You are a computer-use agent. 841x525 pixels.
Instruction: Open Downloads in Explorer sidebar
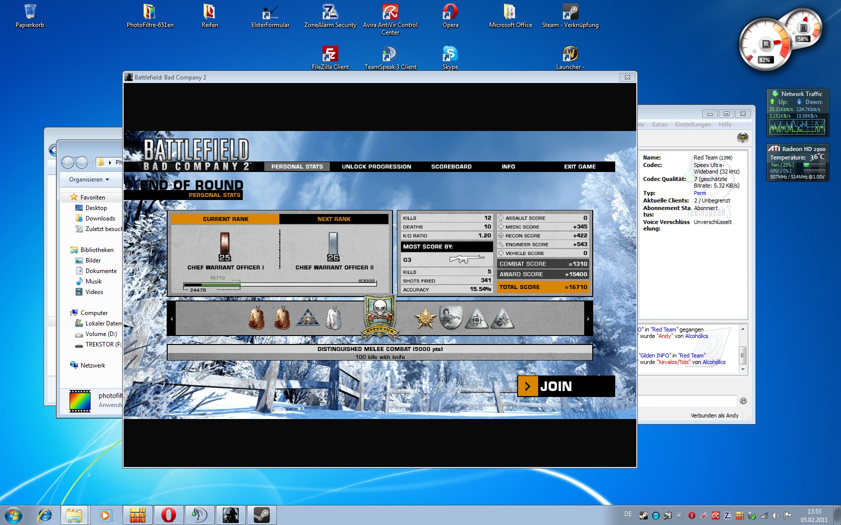tap(100, 218)
